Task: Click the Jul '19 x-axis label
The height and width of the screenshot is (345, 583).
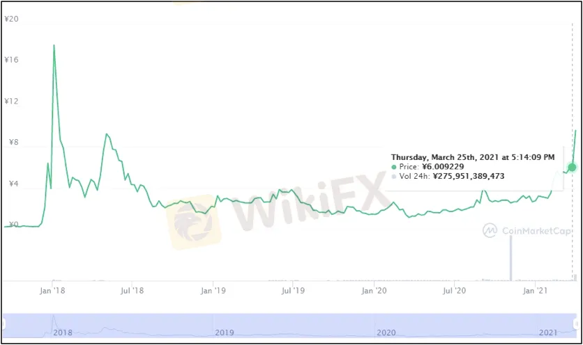Action: tap(294, 289)
